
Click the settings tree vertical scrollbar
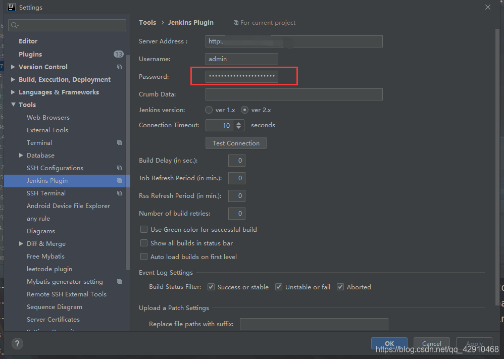pos(128,162)
